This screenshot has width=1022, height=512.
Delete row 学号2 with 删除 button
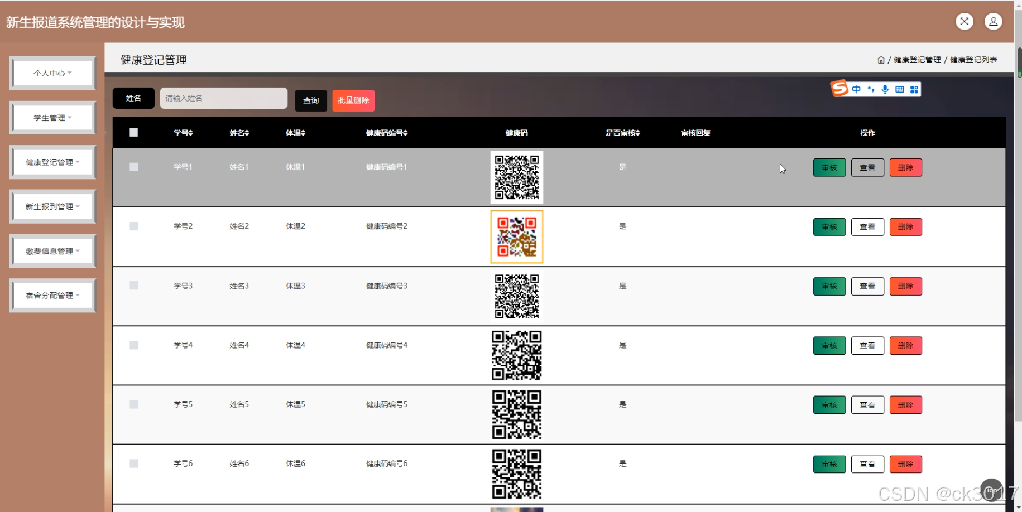click(905, 227)
